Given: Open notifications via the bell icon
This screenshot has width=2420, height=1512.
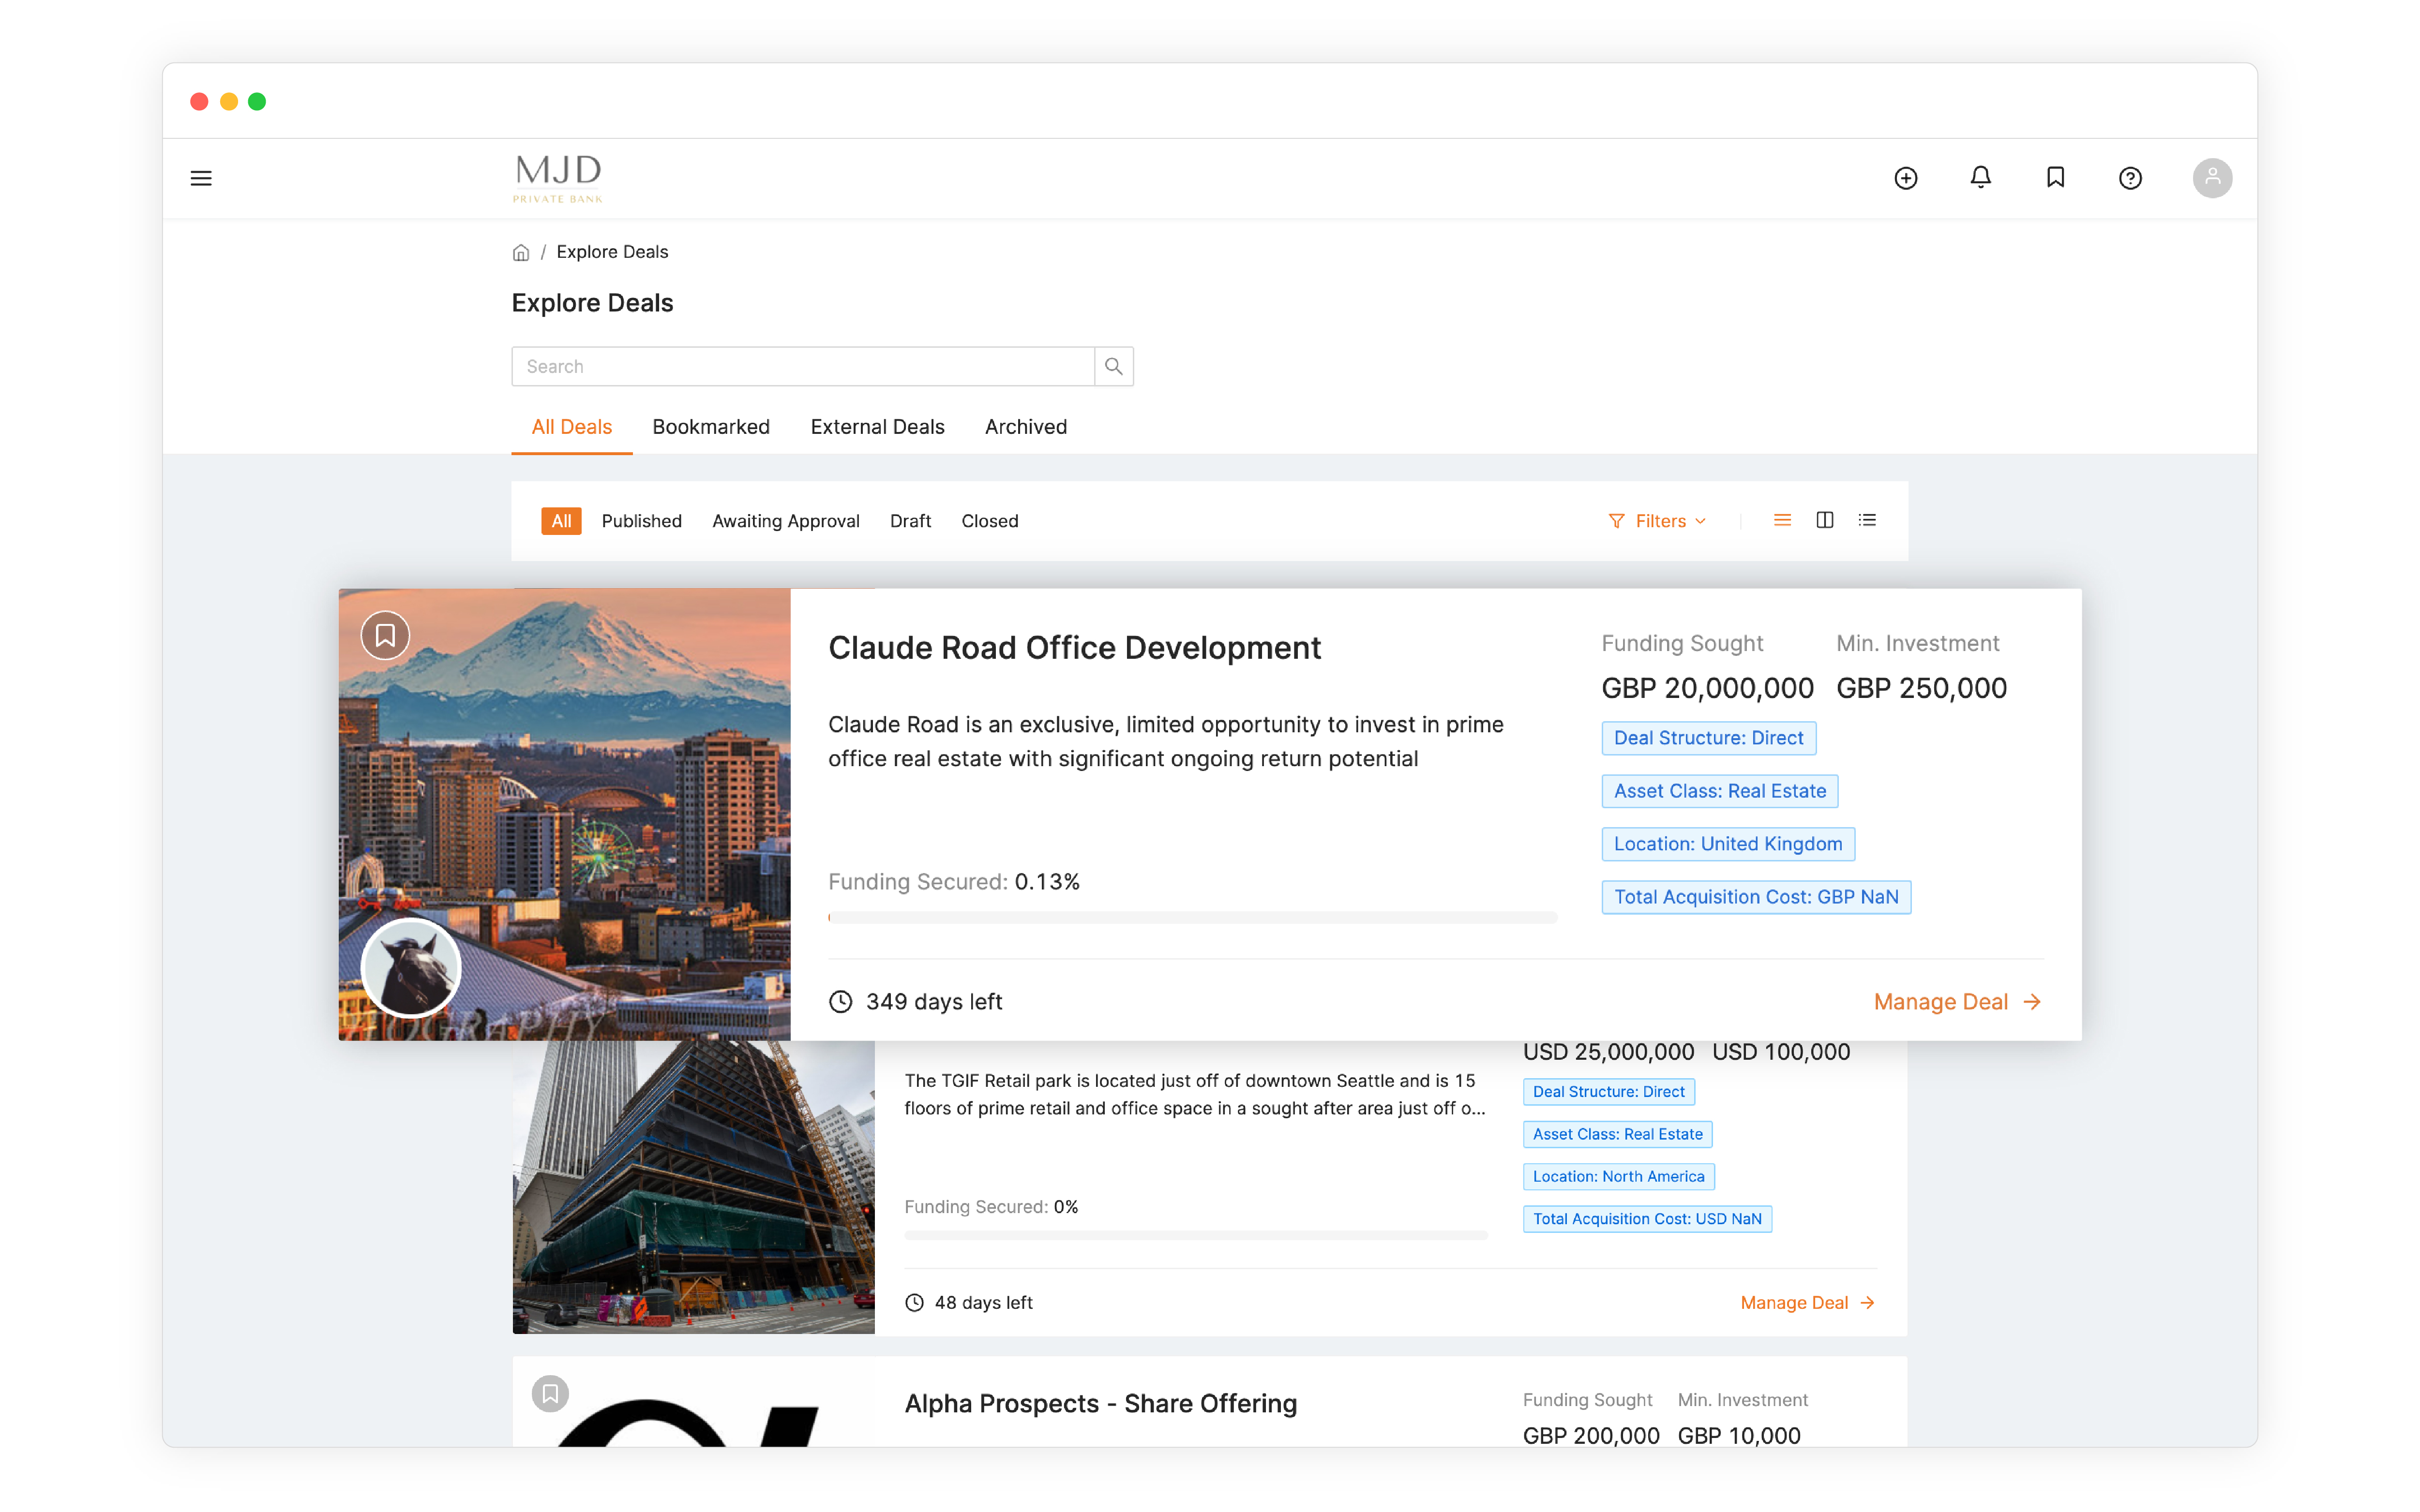Looking at the screenshot, I should click(x=1981, y=177).
